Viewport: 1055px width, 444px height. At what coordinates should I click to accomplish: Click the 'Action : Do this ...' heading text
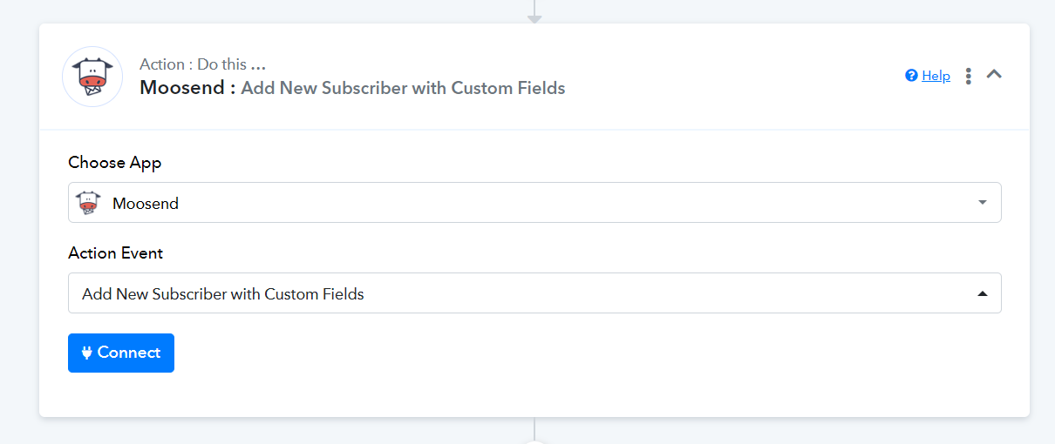pyautogui.click(x=202, y=64)
